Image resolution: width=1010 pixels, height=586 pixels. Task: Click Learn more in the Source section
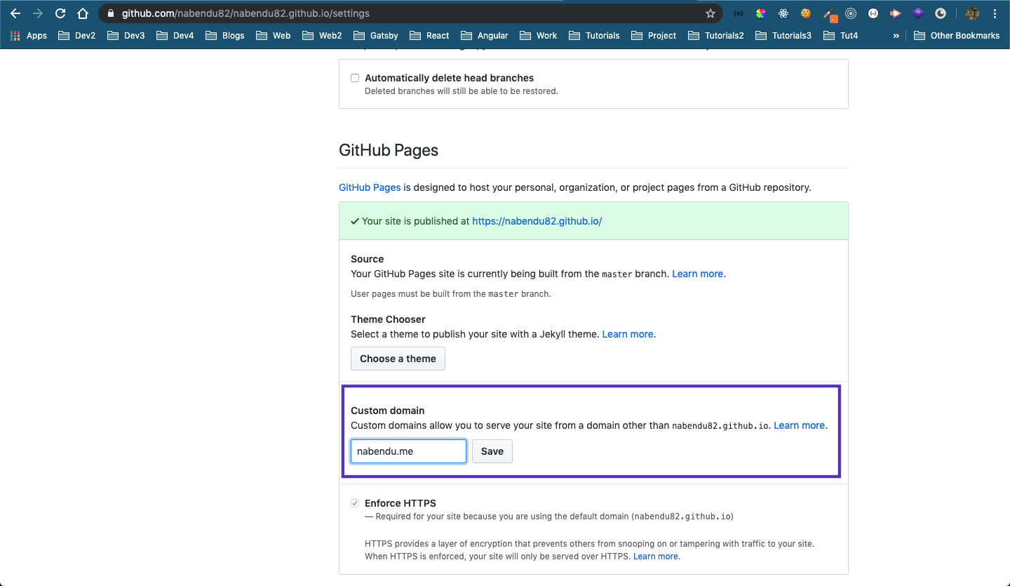tap(697, 274)
